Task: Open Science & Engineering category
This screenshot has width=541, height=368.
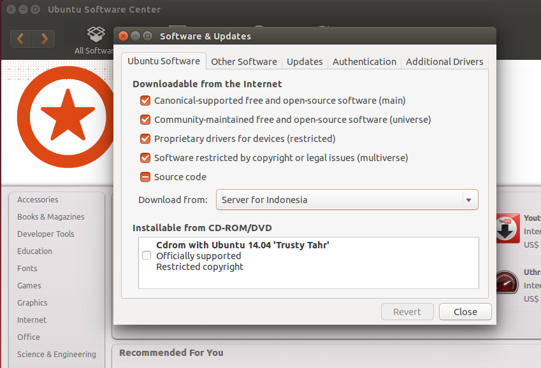Action: tap(57, 354)
